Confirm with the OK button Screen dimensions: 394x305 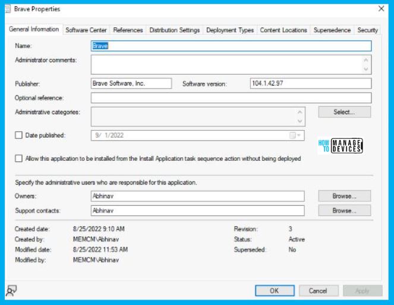275,291
